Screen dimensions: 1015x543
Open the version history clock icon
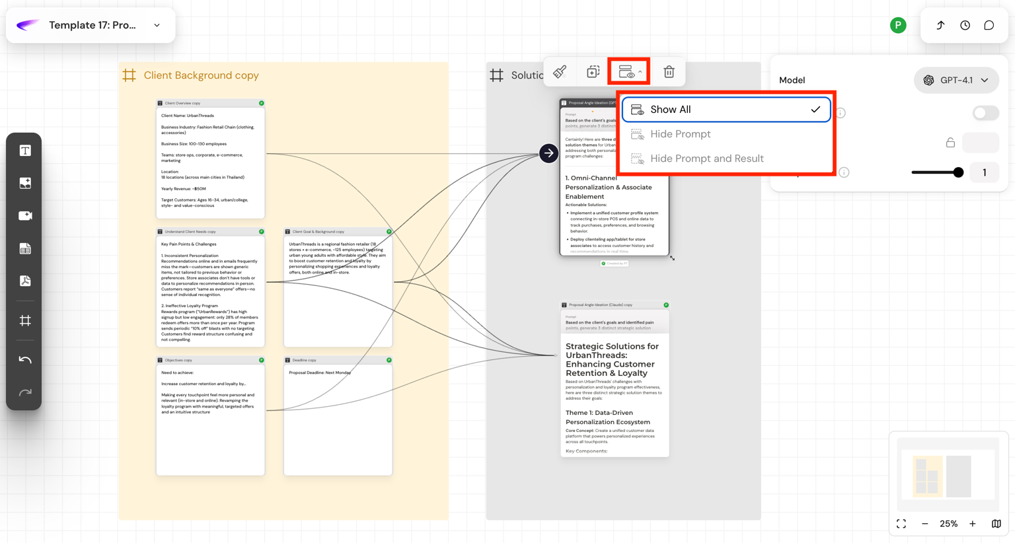(x=965, y=25)
